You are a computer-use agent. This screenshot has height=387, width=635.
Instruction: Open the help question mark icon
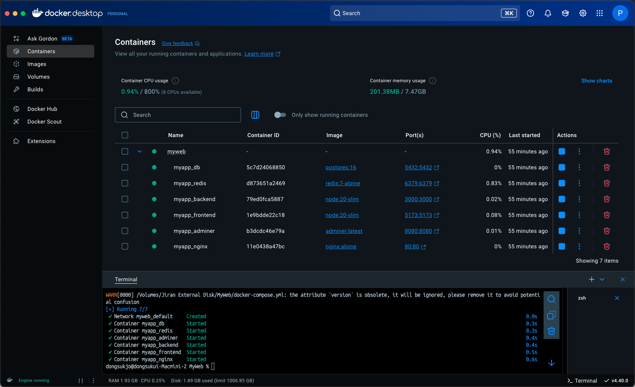530,13
